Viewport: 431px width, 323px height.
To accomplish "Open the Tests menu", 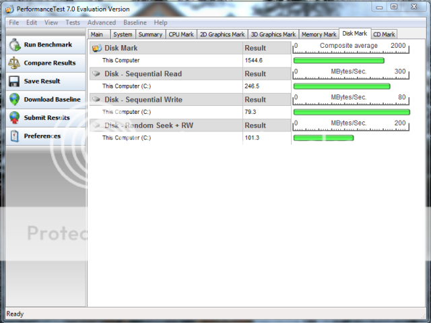I will [73, 22].
